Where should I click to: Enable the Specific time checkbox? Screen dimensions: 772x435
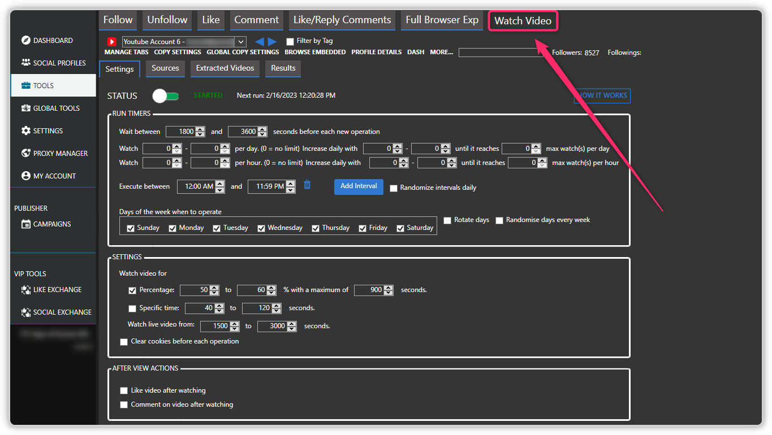[x=132, y=308]
